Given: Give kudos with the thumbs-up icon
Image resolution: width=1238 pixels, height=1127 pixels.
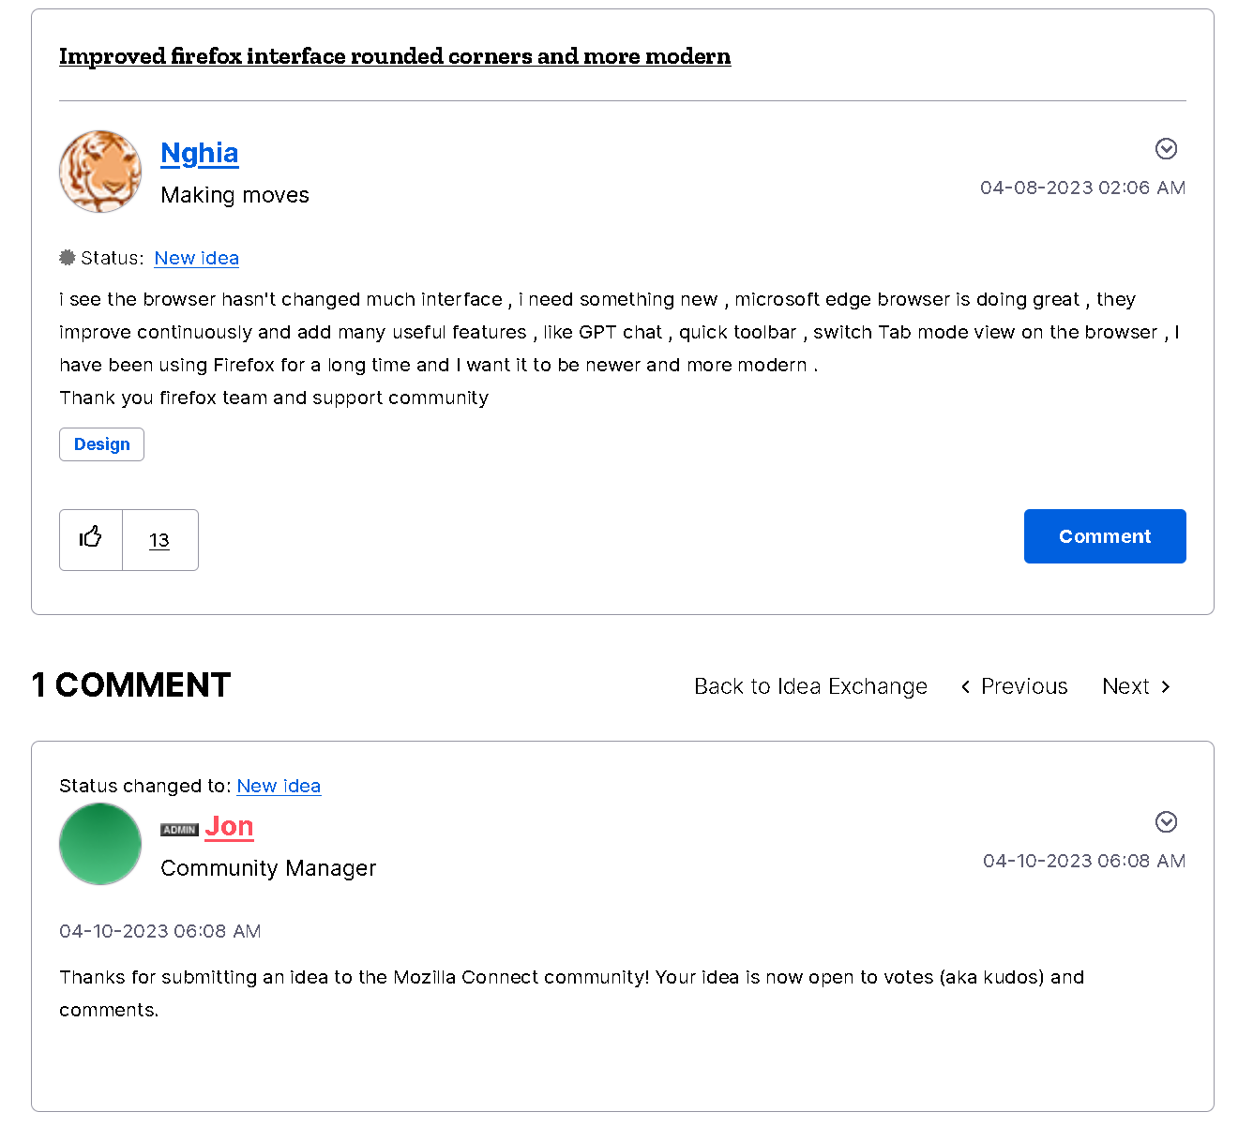Looking at the screenshot, I should [91, 539].
